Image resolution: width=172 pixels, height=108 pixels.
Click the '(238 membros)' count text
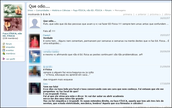(x=10, y=38)
